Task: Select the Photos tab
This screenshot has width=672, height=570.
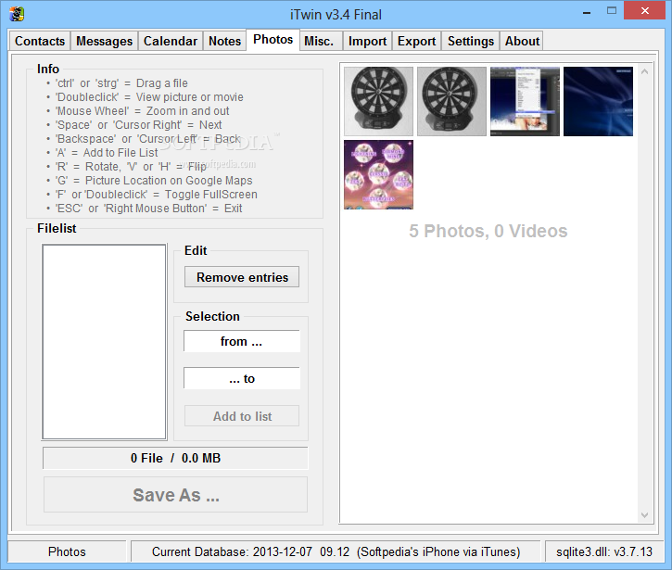Action: pos(273,40)
